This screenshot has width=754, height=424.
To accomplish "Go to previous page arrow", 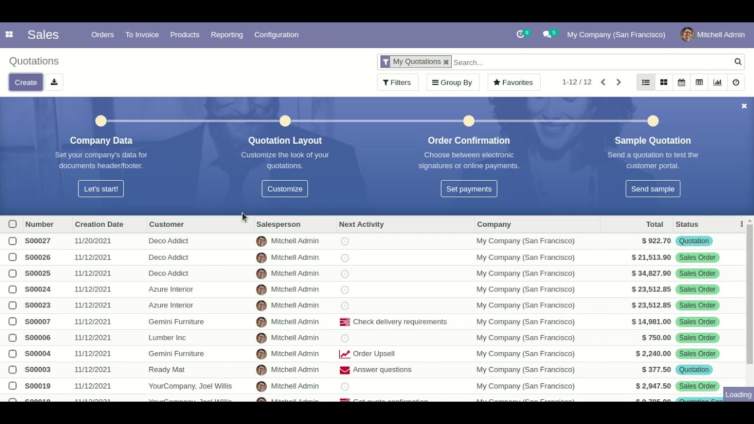I will [x=603, y=82].
